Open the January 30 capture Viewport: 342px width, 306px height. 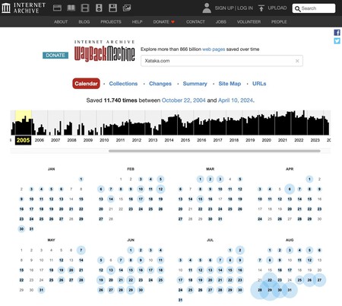pyautogui.click(x=21, y=229)
